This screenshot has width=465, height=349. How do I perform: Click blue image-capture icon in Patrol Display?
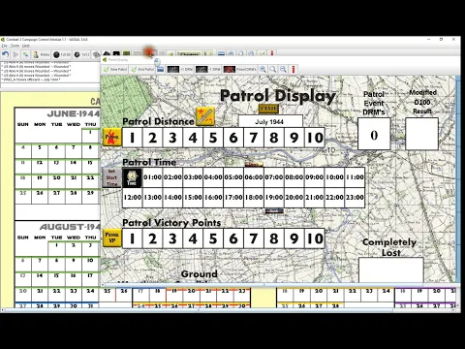161,69
